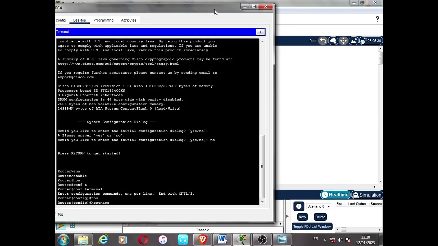438x246 pixels.
Task: Select the lightning bolt connections icon
Action: point(61,226)
